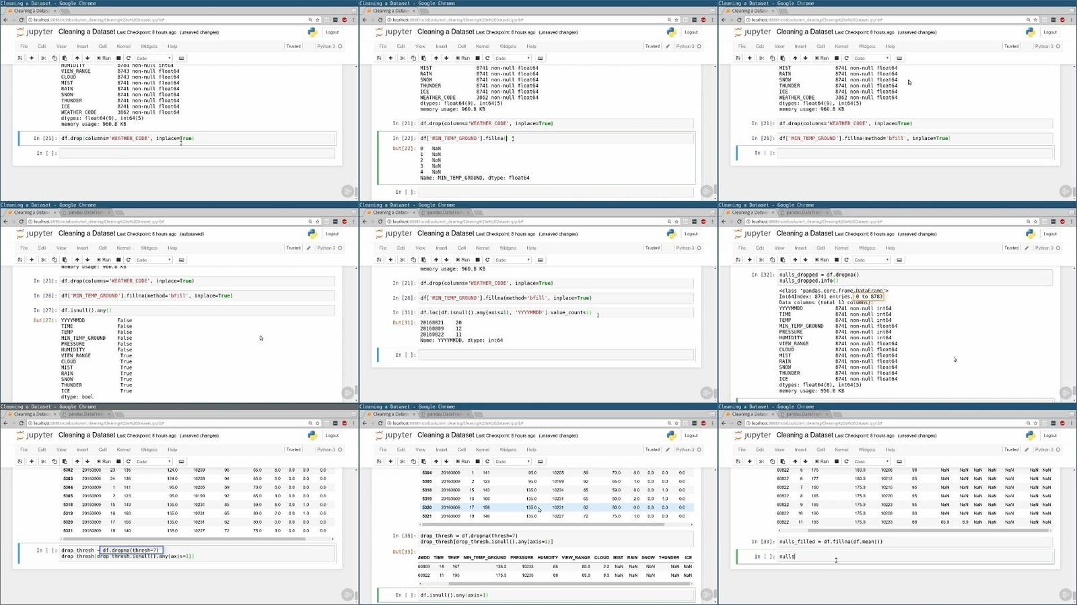Screen dimensions: 1077x605
Task: Open the Insert menu in the In [27] notebook
Action: [x=83, y=248]
